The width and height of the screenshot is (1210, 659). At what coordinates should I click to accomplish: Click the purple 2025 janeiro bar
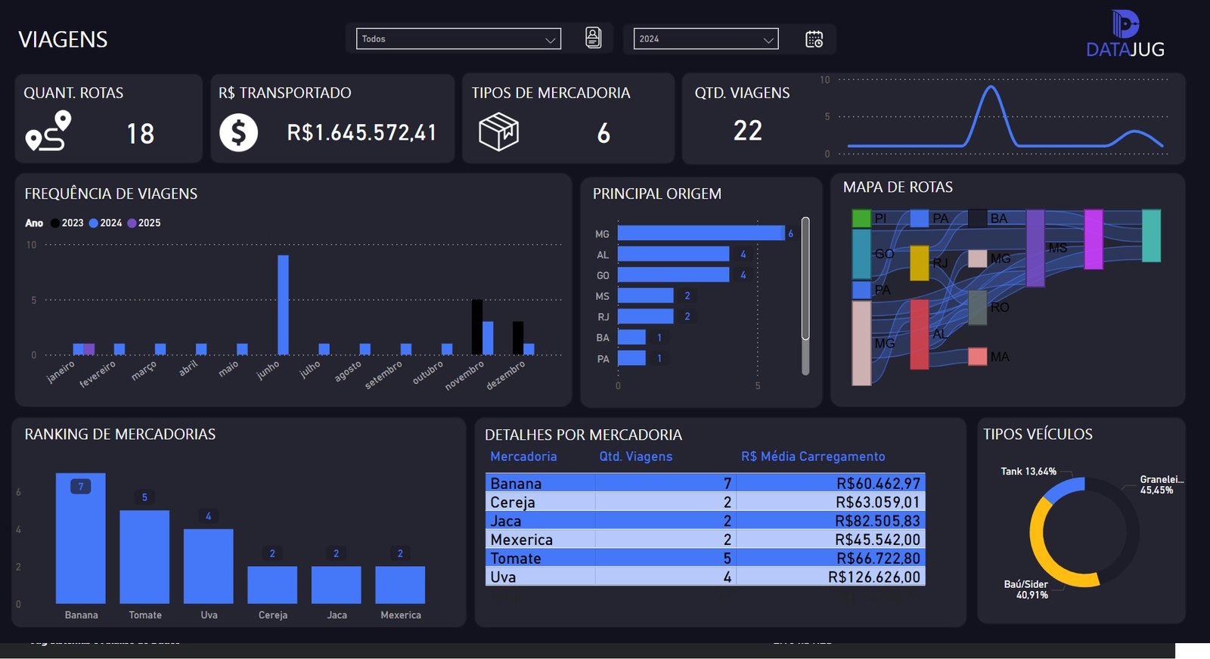tap(89, 349)
